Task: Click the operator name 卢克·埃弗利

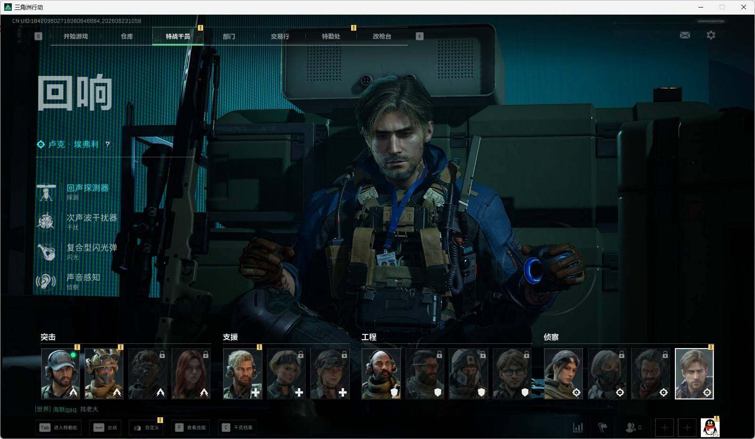Action: tap(74, 144)
